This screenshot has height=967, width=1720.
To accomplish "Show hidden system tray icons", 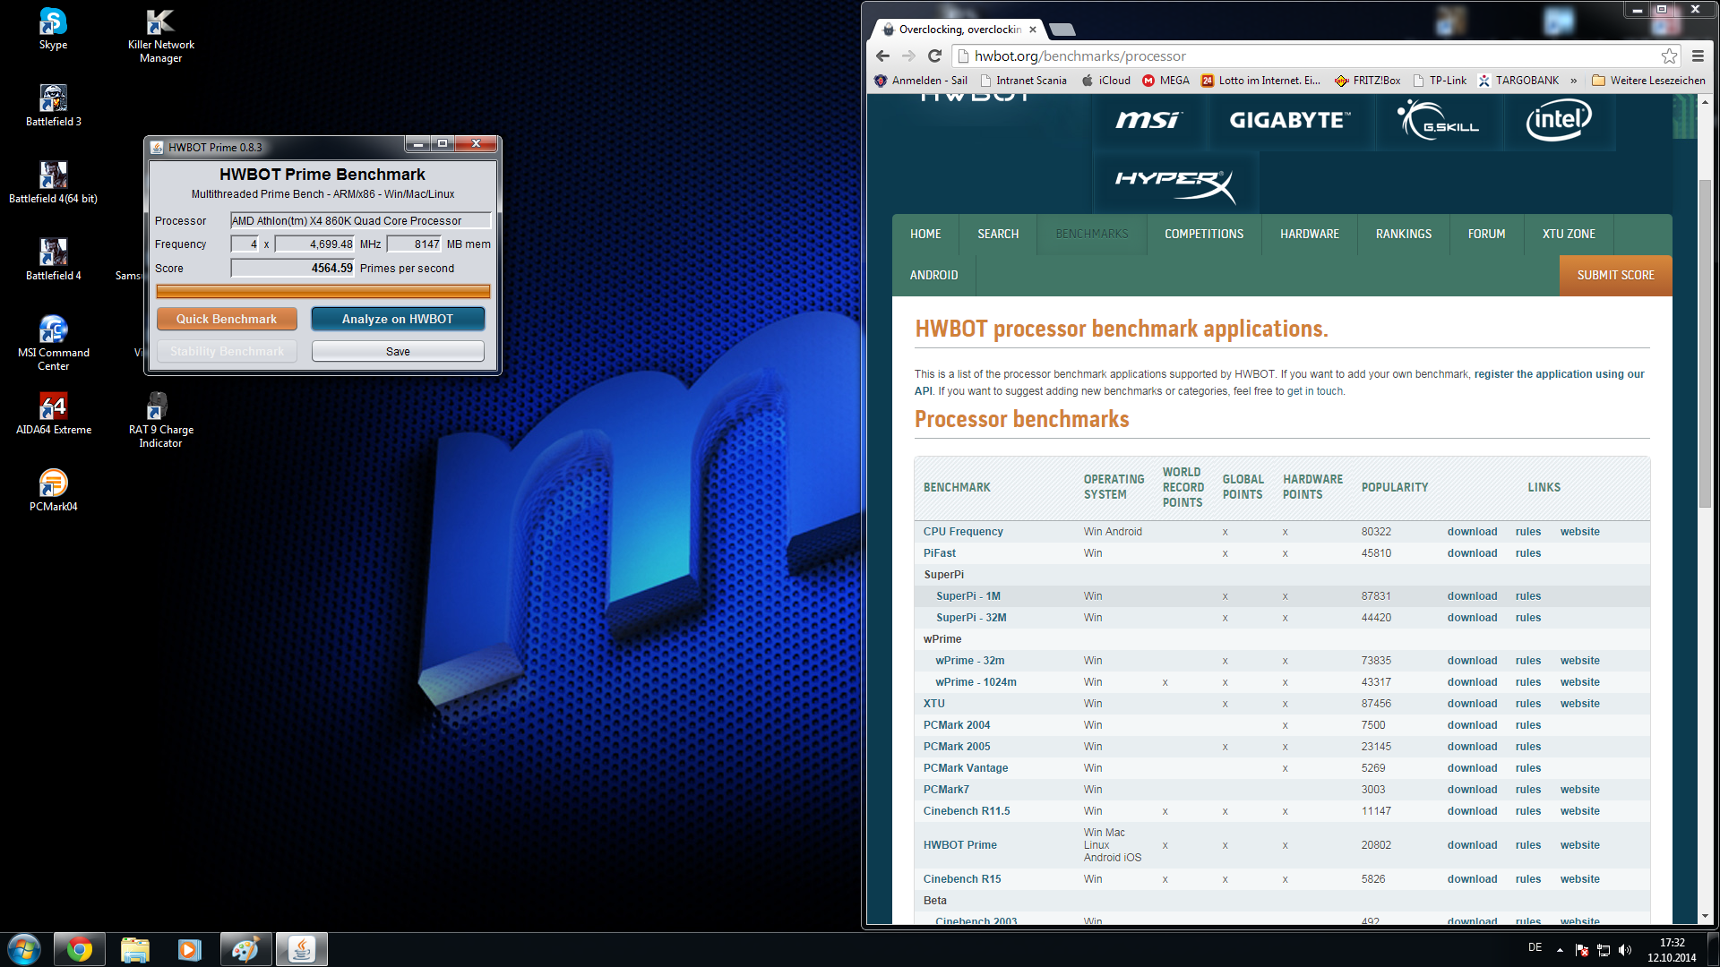I will pyautogui.click(x=1560, y=950).
